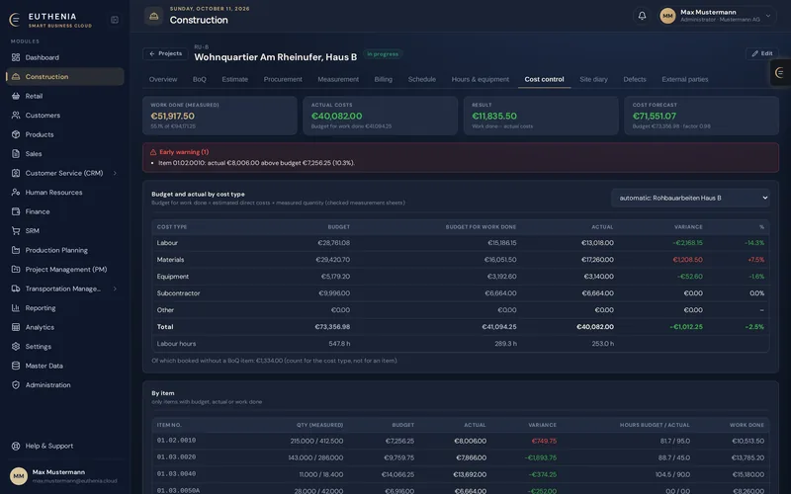Open Dashboard module icon in sidebar
The width and height of the screenshot is (791, 494).
(16, 57)
